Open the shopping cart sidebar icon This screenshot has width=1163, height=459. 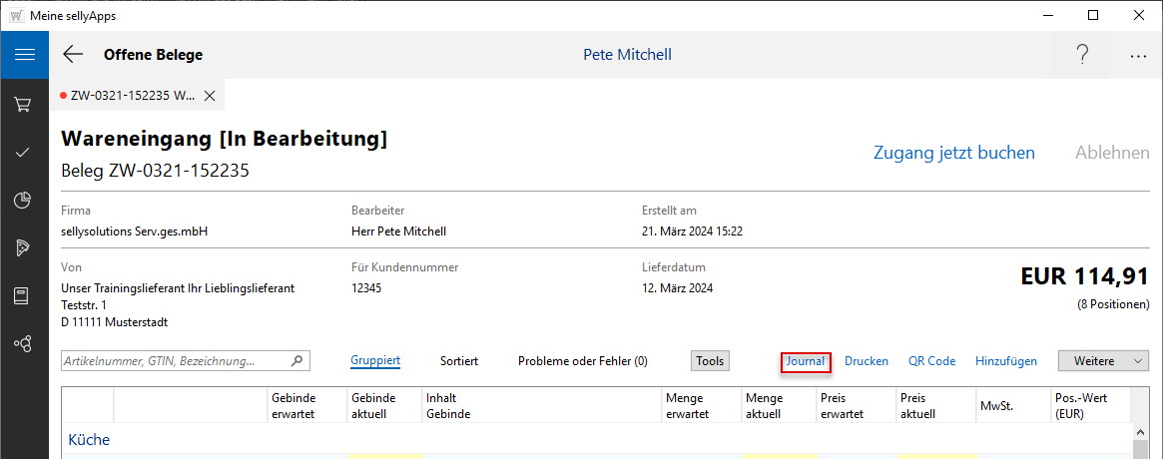pyautogui.click(x=24, y=104)
